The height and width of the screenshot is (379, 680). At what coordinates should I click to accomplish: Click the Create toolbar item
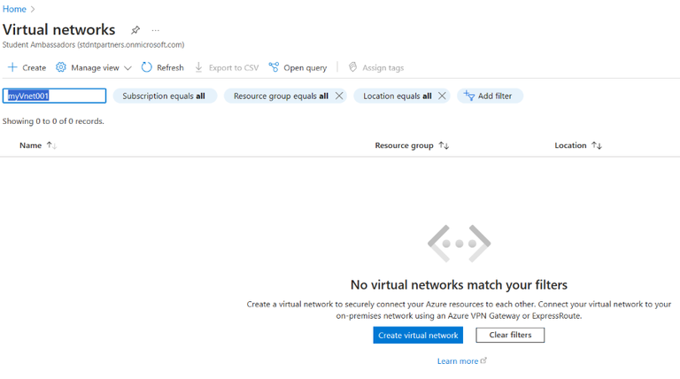point(27,67)
